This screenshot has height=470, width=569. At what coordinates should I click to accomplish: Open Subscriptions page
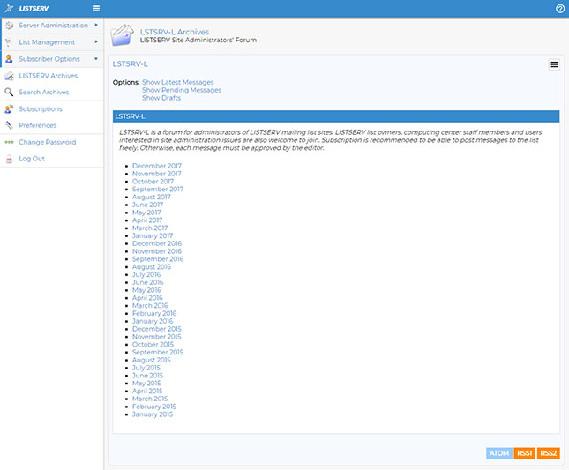[x=41, y=108]
